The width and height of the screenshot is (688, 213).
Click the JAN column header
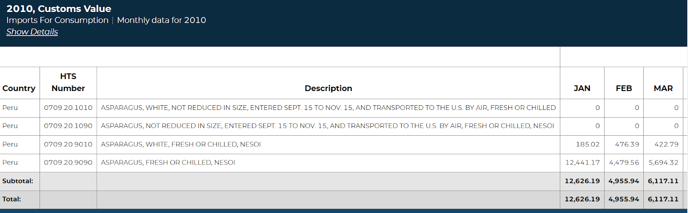[x=582, y=88]
